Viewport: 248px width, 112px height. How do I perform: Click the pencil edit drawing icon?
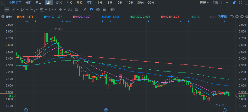pos(85,10)
